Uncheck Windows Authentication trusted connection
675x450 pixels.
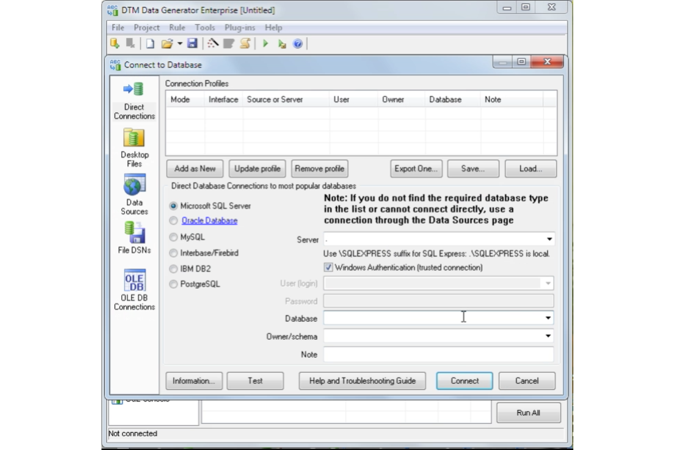(x=328, y=268)
